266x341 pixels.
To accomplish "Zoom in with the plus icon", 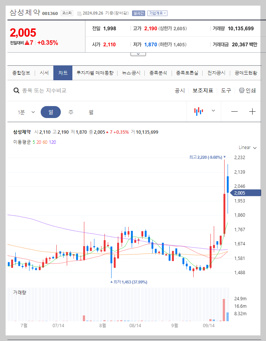I will click(252, 112).
